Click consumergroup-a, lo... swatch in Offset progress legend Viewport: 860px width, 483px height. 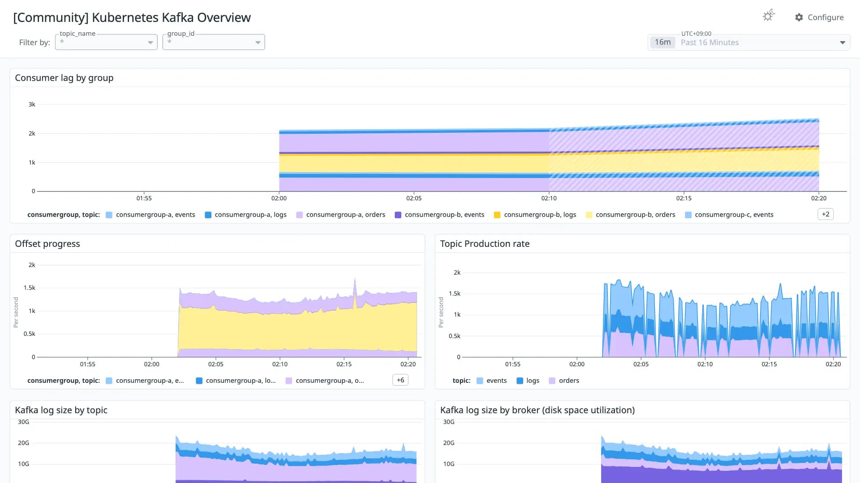click(x=199, y=381)
